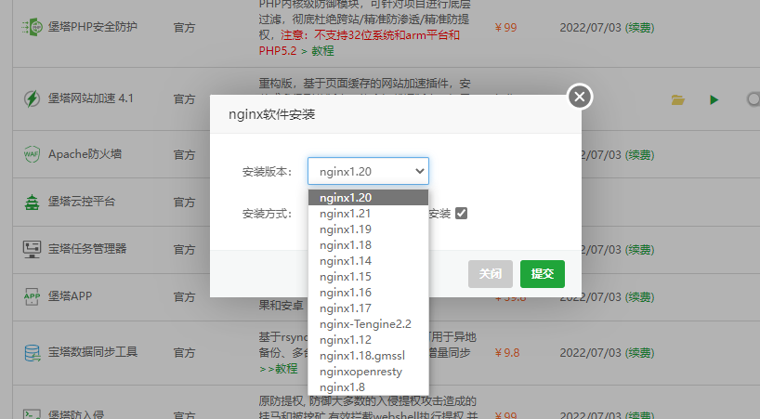Open folder icon for 堡塔网站加速 row
Viewport: 760px width, 419px height.
pyautogui.click(x=677, y=99)
